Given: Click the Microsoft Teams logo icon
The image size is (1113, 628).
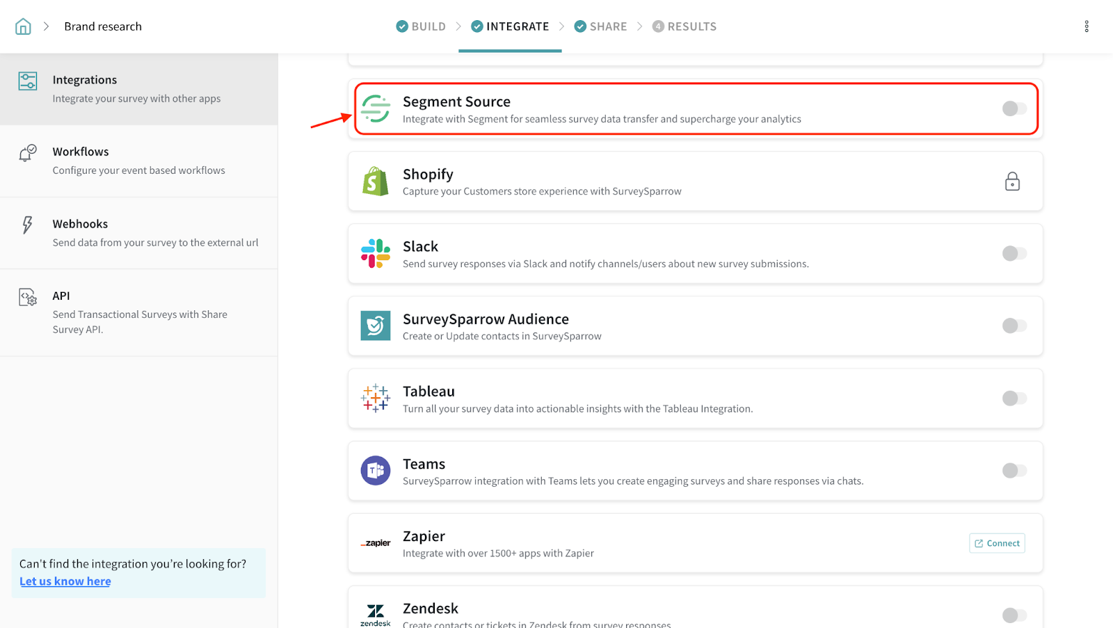Looking at the screenshot, I should pyautogui.click(x=376, y=471).
